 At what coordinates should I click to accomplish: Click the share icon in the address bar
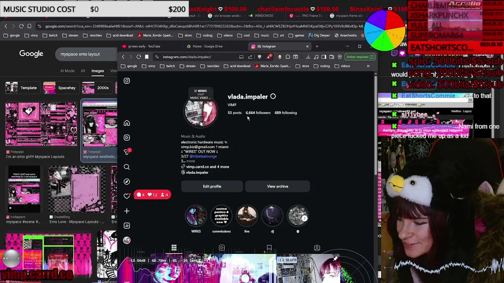(250, 57)
